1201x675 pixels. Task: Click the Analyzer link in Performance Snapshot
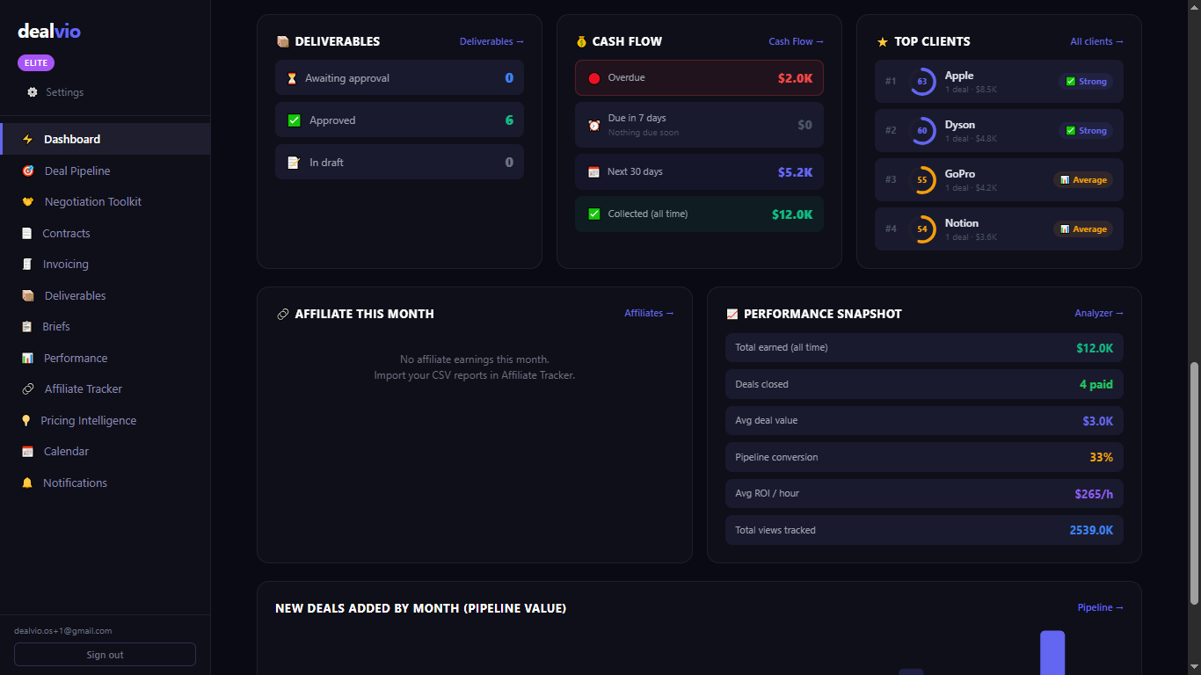pyautogui.click(x=1098, y=313)
